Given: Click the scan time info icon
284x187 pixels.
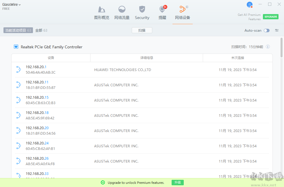Looking at the screenshot, I should pos(268,47).
